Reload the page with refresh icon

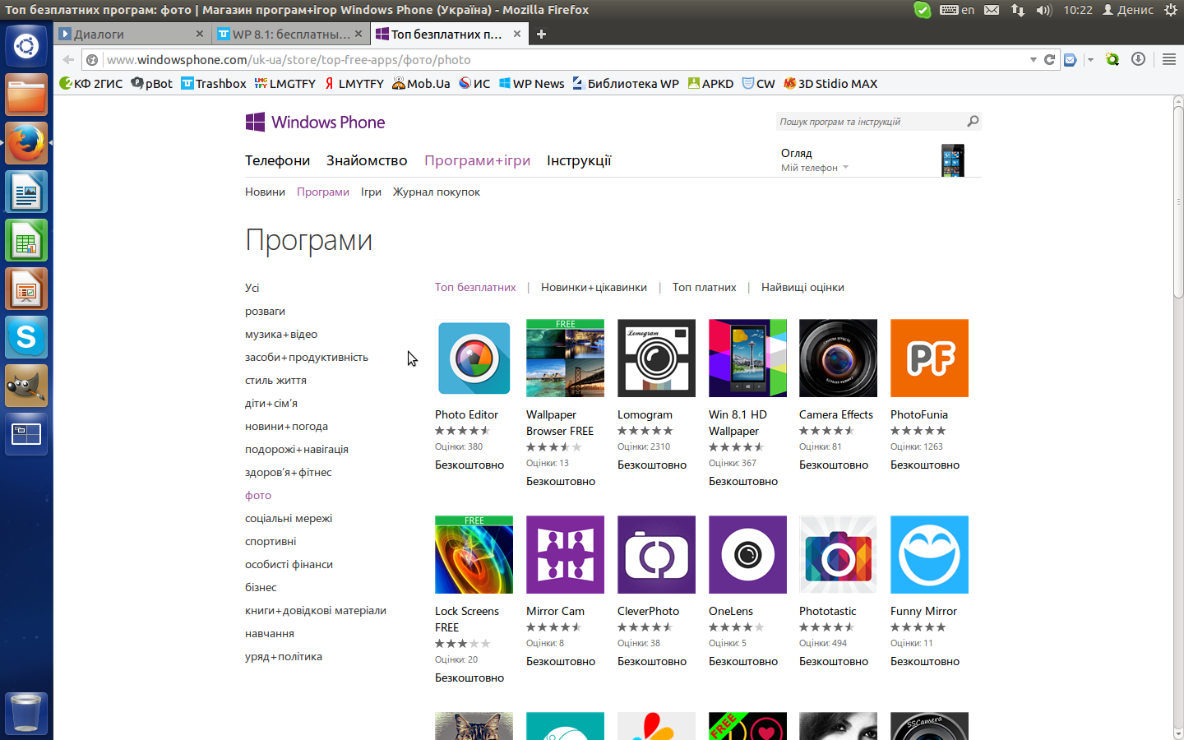[1049, 59]
